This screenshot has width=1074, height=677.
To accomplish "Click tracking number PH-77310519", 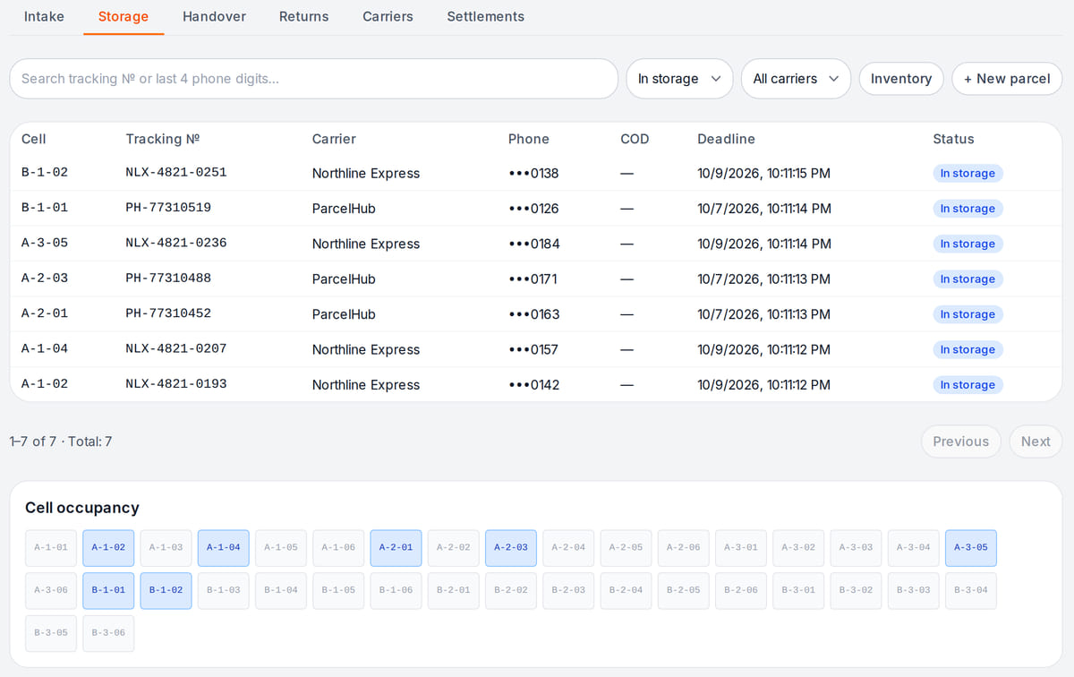I will tap(168, 208).
